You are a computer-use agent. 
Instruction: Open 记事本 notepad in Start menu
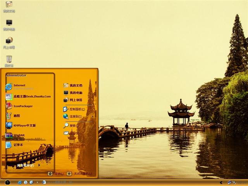tap(14, 145)
